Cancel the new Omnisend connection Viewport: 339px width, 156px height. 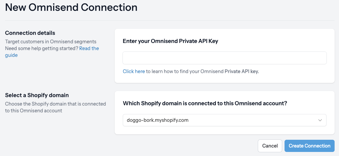point(270,146)
